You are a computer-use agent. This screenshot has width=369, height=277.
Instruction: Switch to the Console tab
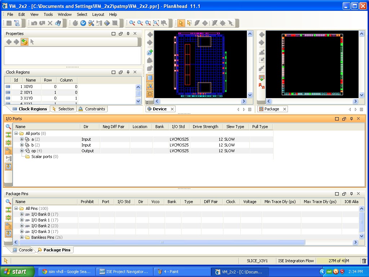pyautogui.click(x=23, y=250)
